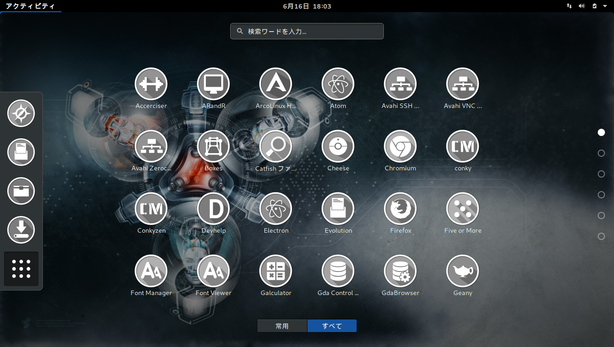This screenshot has width=614, height=347.
Task: Focus the 検索ワードを入力 search field
Action: pyautogui.click(x=307, y=31)
